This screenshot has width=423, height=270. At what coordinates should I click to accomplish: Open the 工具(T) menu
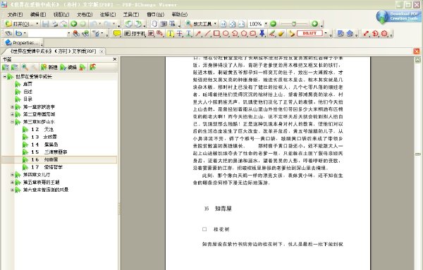(x=131, y=15)
